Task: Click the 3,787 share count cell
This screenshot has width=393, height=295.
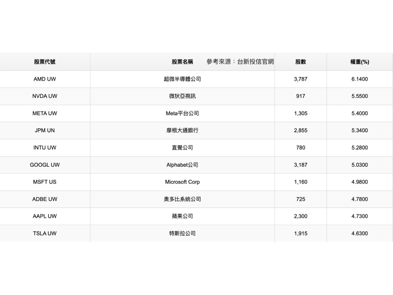Action: pos(301,79)
